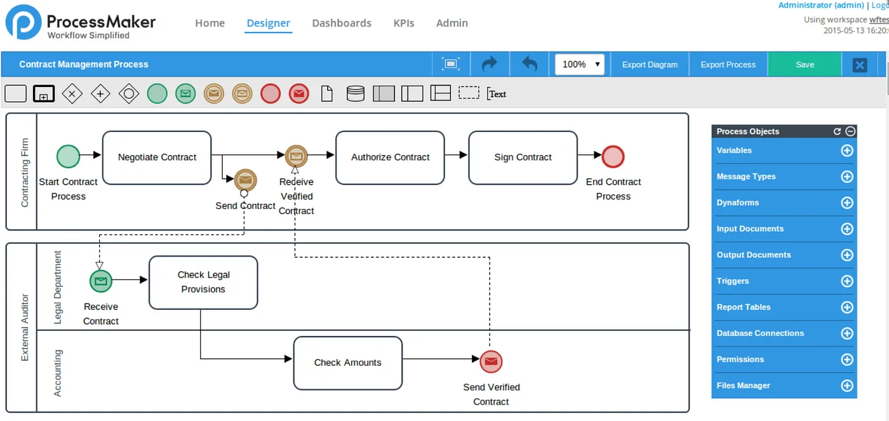The width and height of the screenshot is (889, 421).
Task: Add a new Dynaform with plus icon
Action: point(847,203)
